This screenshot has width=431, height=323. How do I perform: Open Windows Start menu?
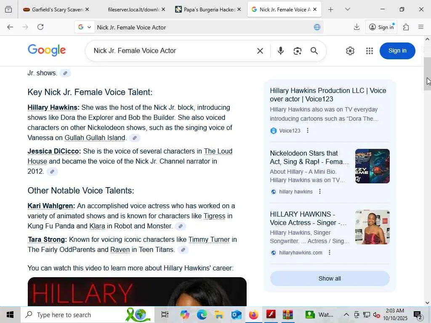(10, 315)
